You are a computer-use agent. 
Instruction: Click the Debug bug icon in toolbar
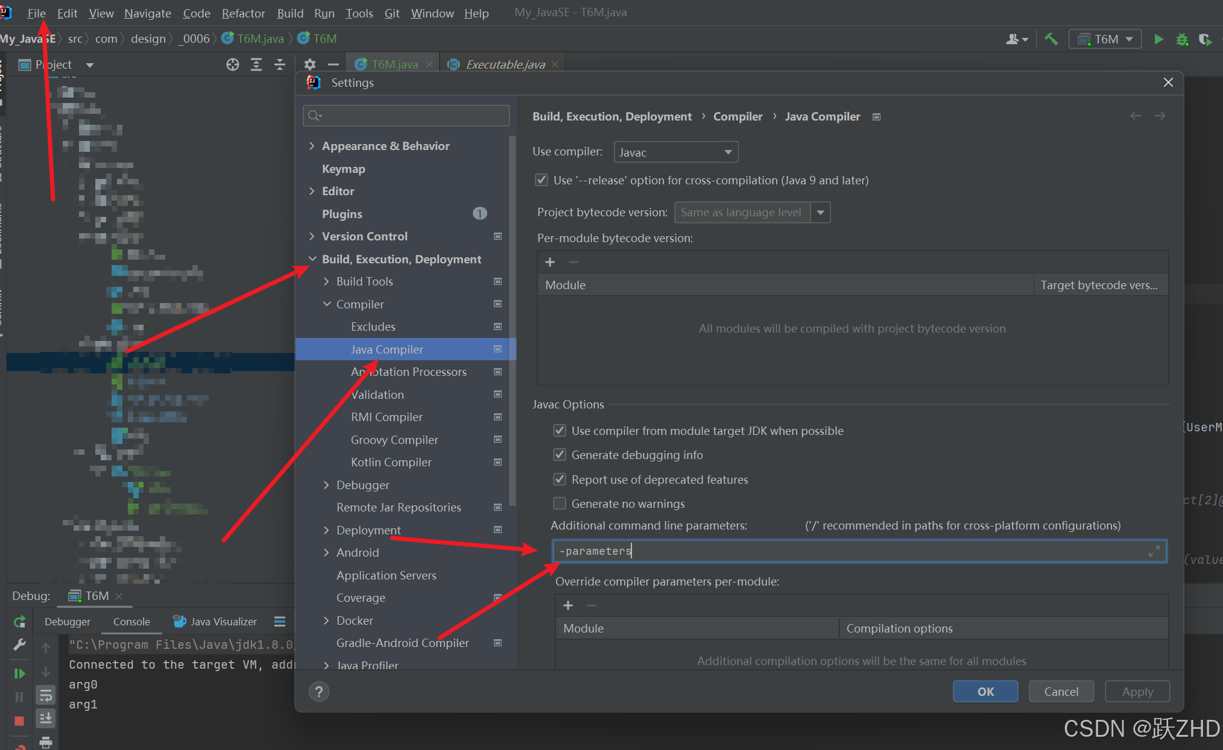pyautogui.click(x=1182, y=39)
